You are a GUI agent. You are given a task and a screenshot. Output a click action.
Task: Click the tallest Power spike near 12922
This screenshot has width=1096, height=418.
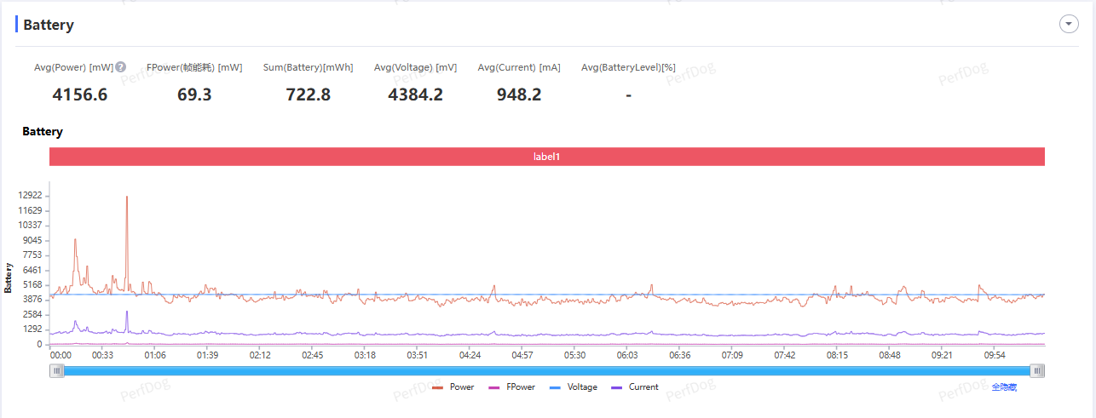[x=127, y=198]
